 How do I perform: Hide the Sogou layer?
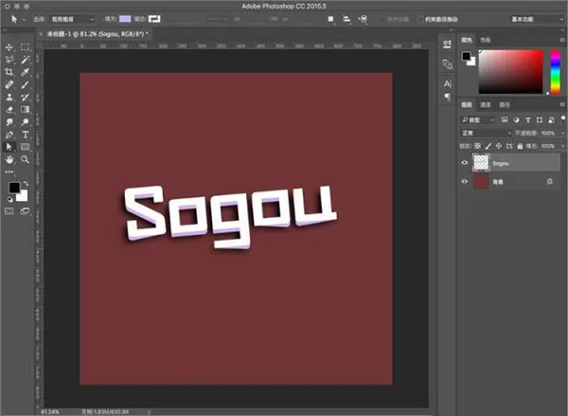click(465, 163)
